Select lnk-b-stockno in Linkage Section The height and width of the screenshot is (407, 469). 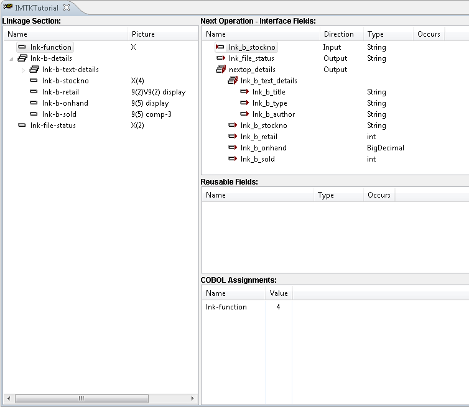(x=65, y=80)
